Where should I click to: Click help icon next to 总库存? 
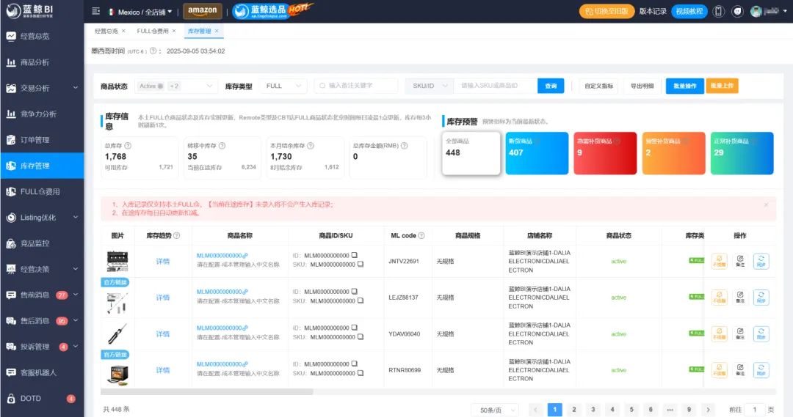tap(128, 145)
